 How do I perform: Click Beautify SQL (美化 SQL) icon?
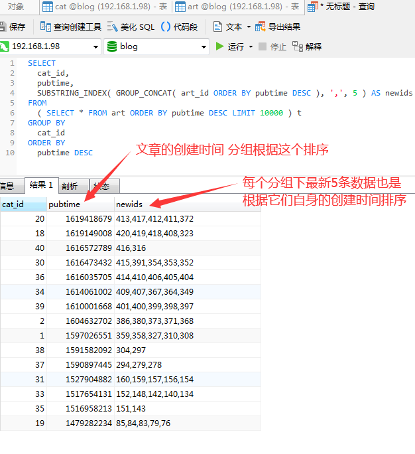[x=112, y=27]
